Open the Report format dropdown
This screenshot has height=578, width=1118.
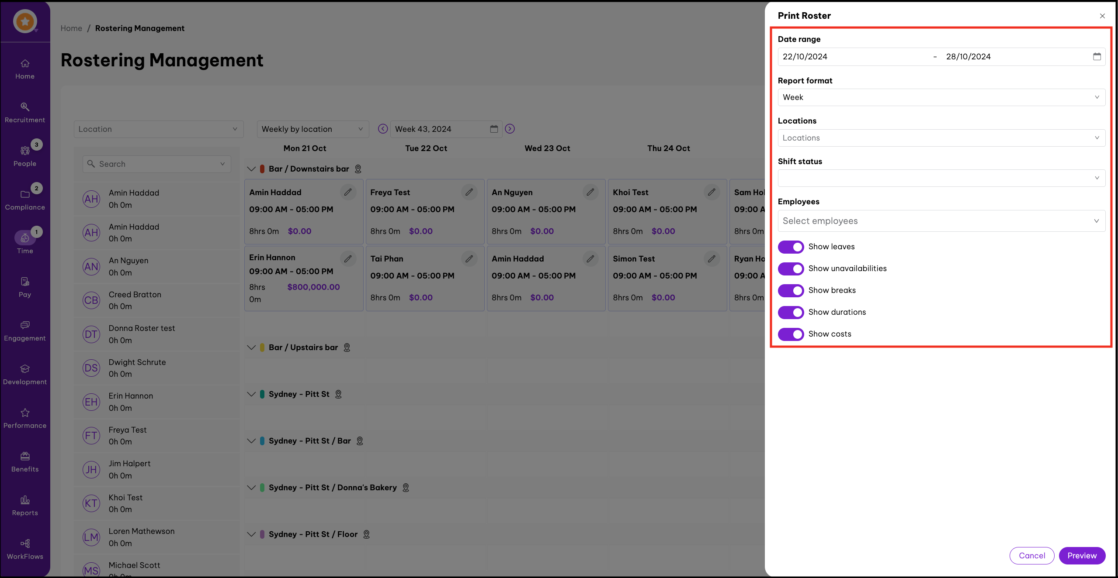tap(941, 97)
